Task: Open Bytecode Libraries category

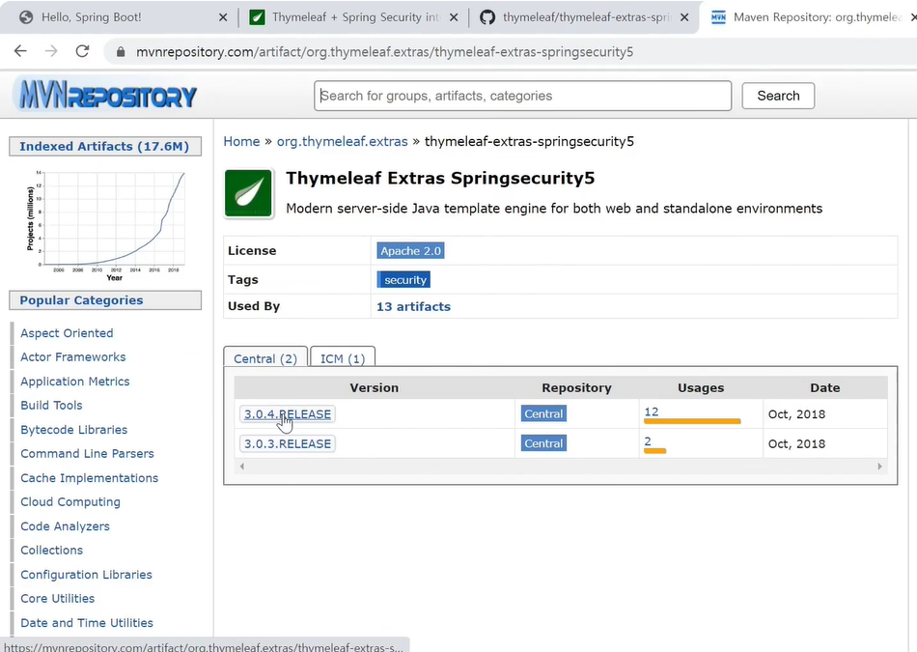Action: 73,430
